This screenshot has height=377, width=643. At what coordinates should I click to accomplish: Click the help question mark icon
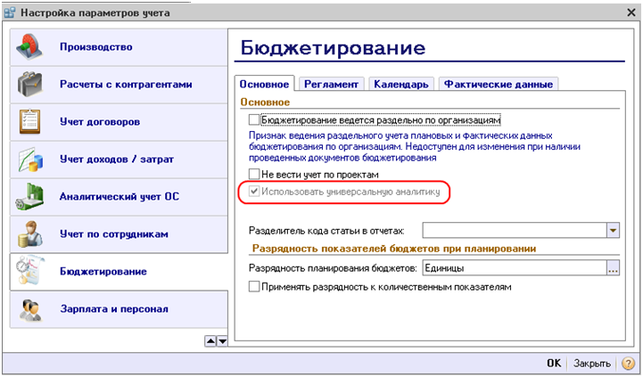click(x=628, y=364)
